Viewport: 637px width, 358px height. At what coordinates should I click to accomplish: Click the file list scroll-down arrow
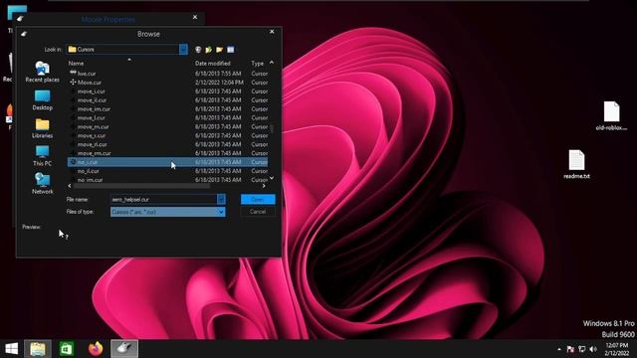272,178
